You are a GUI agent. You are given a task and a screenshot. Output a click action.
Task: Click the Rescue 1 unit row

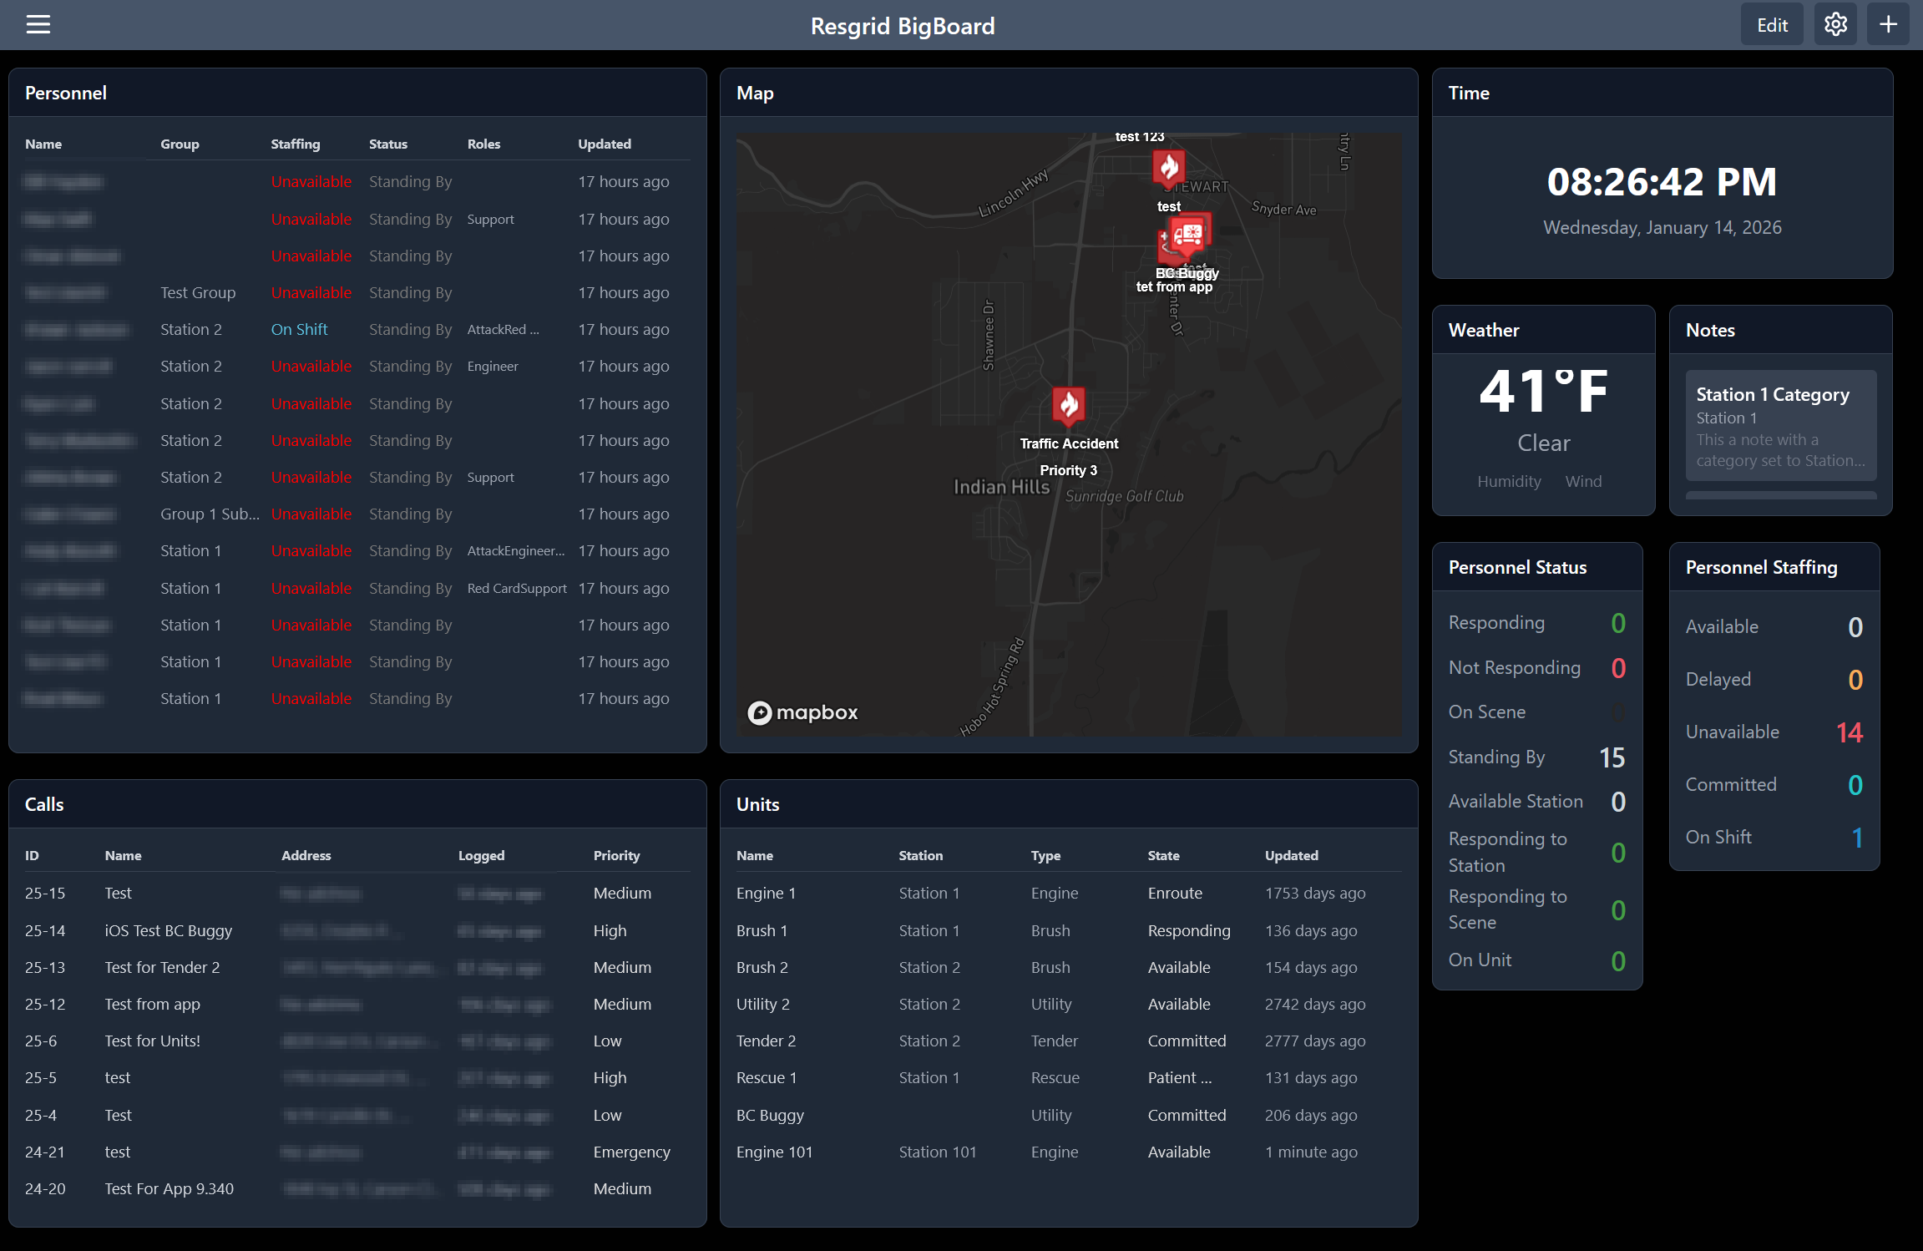point(766,1077)
